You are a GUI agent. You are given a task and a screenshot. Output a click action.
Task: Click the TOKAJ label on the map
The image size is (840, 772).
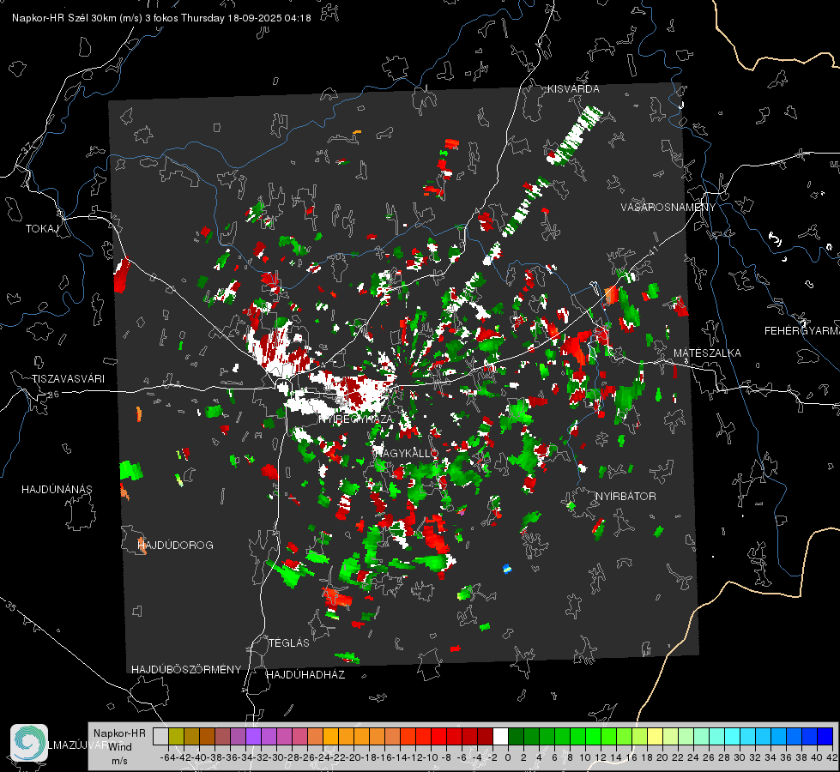[x=40, y=229]
